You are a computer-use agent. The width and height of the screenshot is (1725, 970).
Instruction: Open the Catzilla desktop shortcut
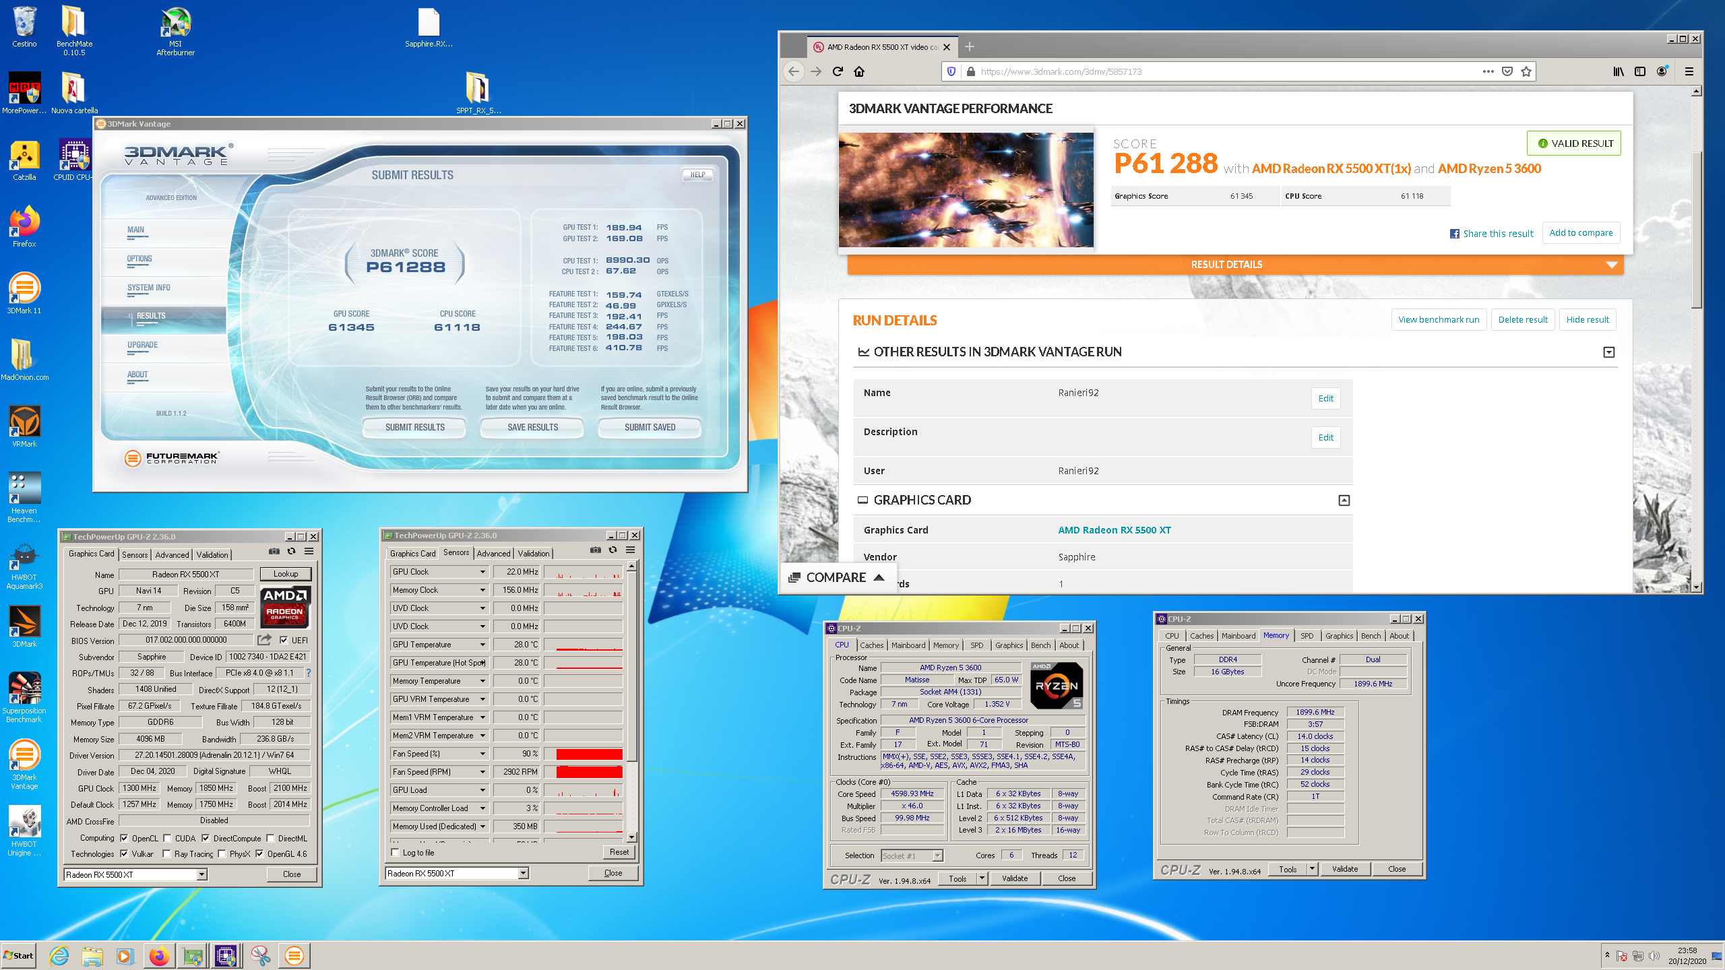[x=24, y=160]
